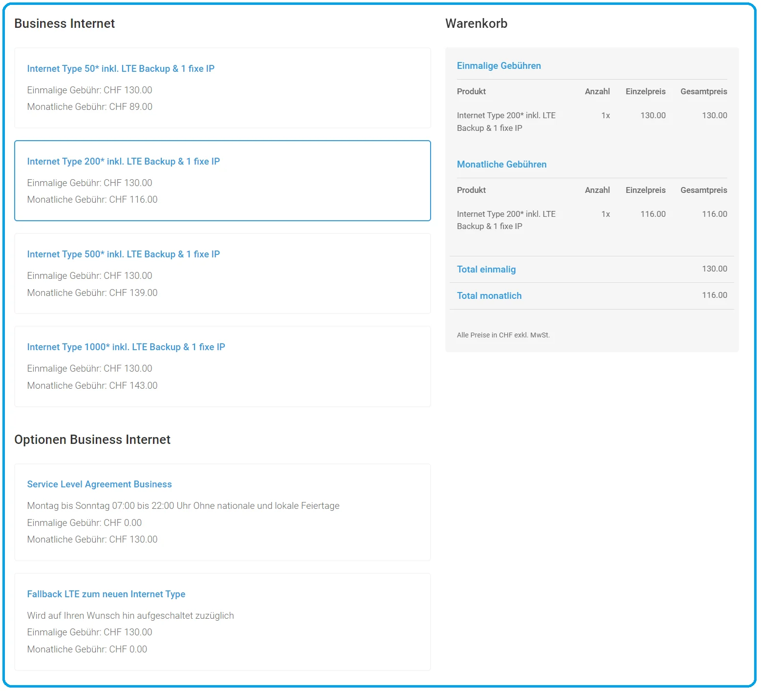
Task: Click the '1x' quantity in Einmalige Gebühren table
Action: tap(606, 116)
